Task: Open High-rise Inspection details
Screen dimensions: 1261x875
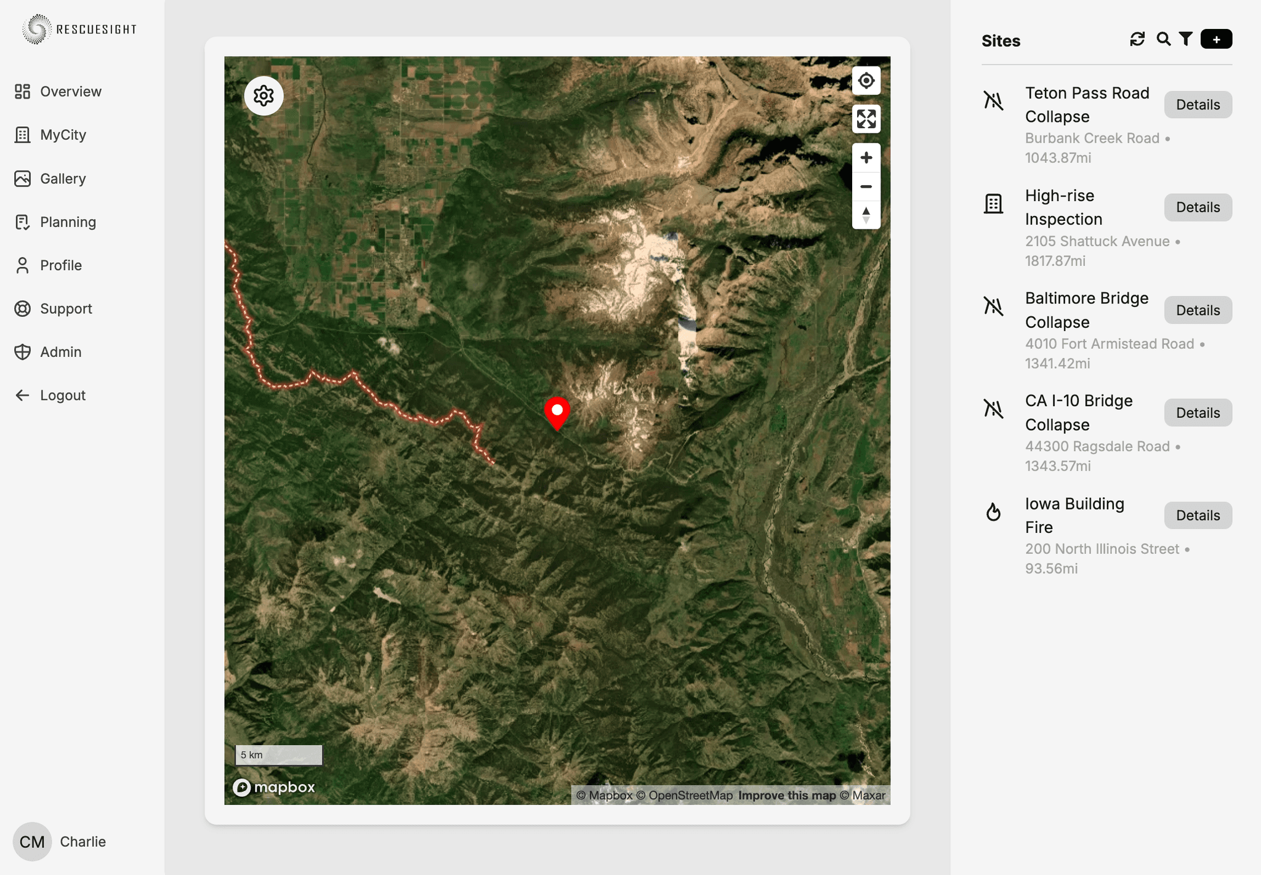Action: point(1198,207)
